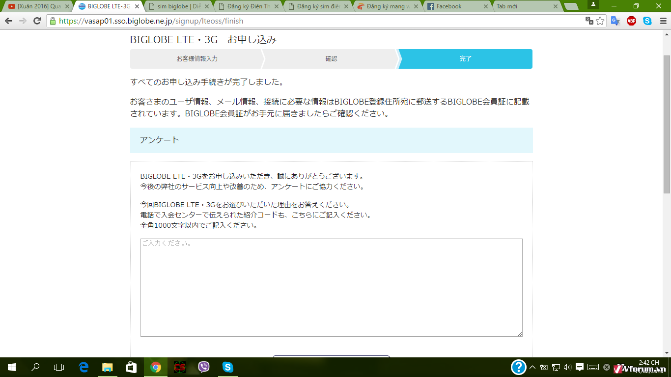Click the BIGLOBE LTE・3G お申し込み heading
The image size is (671, 377).
pyautogui.click(x=203, y=40)
